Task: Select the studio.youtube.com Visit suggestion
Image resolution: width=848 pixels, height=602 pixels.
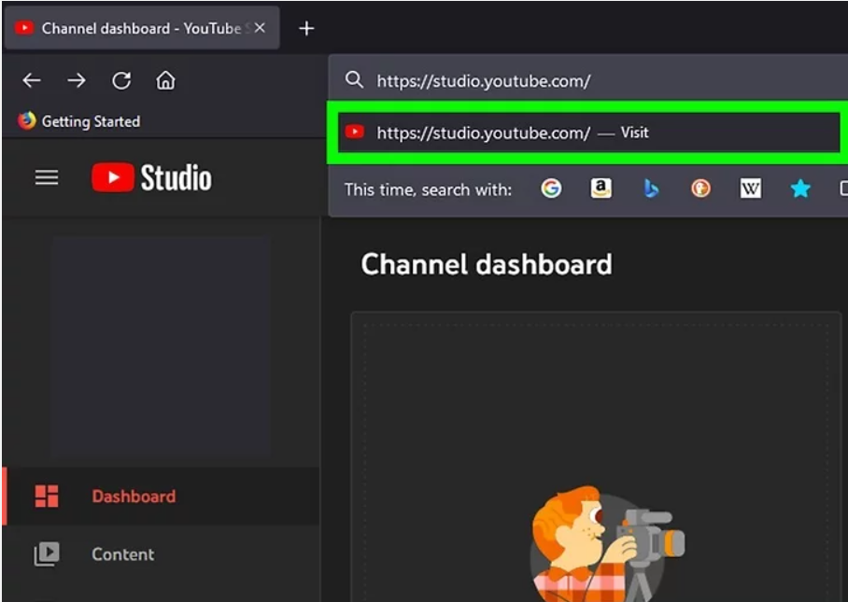Action: [588, 133]
